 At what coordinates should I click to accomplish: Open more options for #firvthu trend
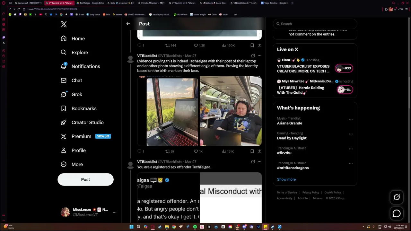coord(351,149)
